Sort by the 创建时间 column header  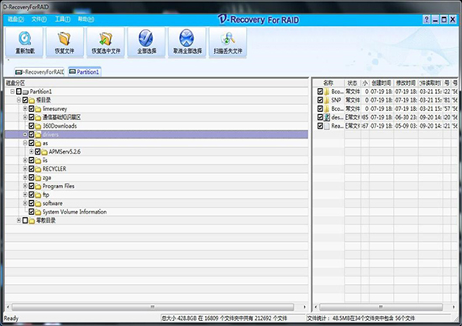pos(381,83)
